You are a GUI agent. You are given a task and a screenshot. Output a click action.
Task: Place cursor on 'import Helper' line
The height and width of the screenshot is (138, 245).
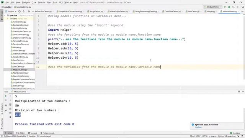(60, 30)
